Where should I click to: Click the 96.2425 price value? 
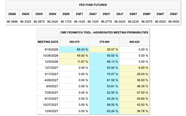53,22
